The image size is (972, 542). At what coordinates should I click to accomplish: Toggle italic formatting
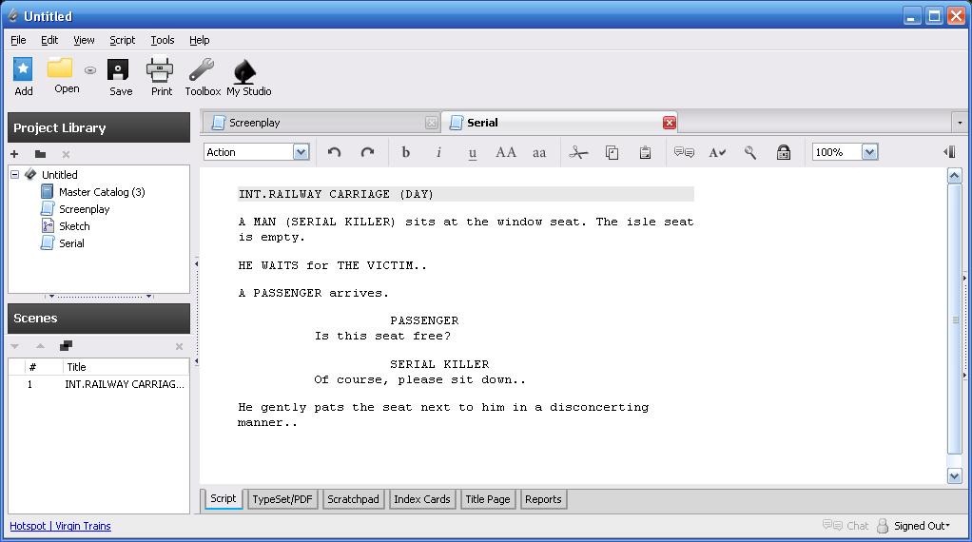coord(438,152)
